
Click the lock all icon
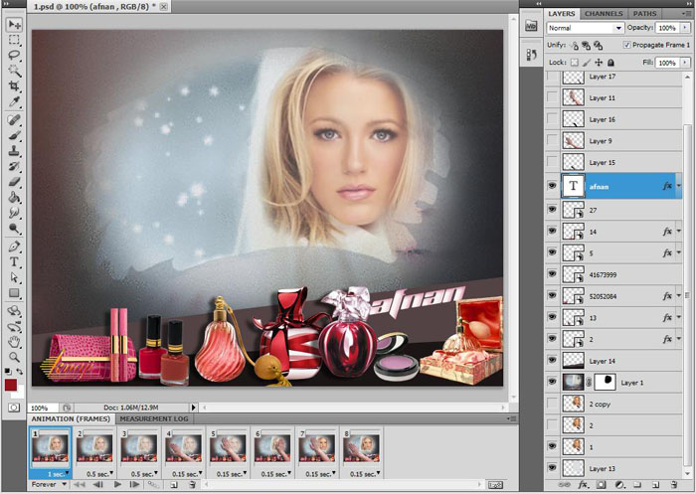tap(610, 63)
